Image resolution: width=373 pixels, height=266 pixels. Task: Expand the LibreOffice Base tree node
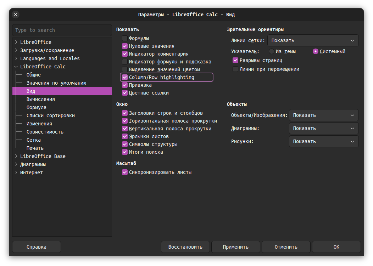(x=16, y=156)
